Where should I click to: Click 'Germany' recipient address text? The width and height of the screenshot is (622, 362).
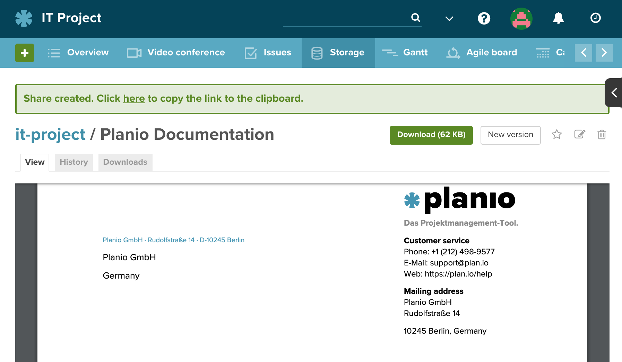[x=121, y=276]
